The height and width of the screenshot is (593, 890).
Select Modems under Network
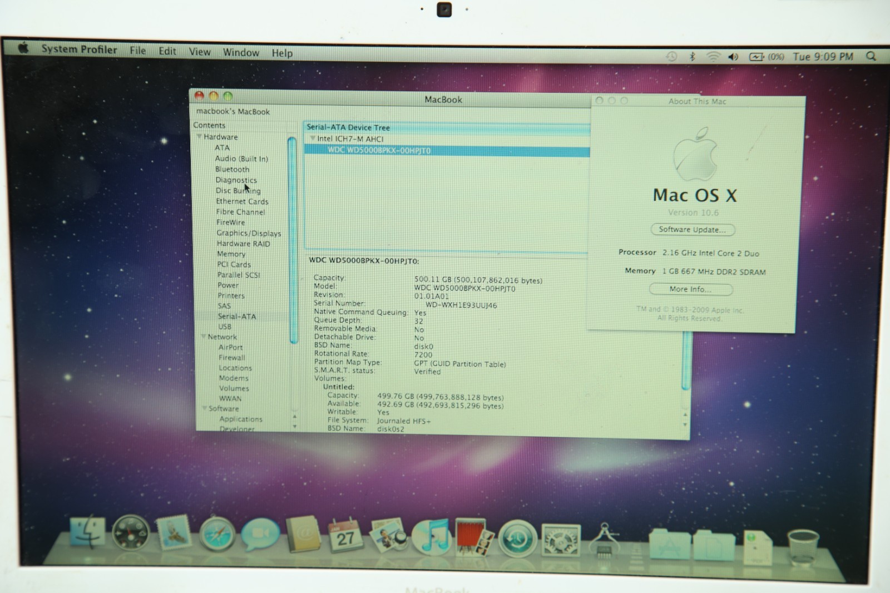[234, 378]
